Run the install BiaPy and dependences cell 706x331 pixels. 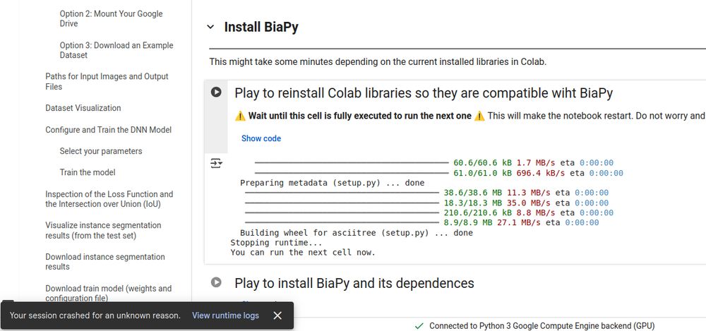[x=216, y=282]
